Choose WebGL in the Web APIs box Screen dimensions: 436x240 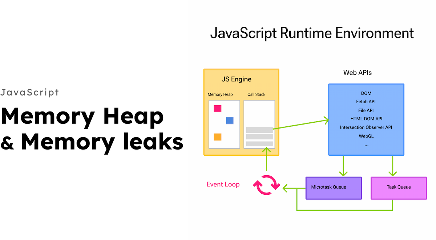pyautogui.click(x=366, y=136)
